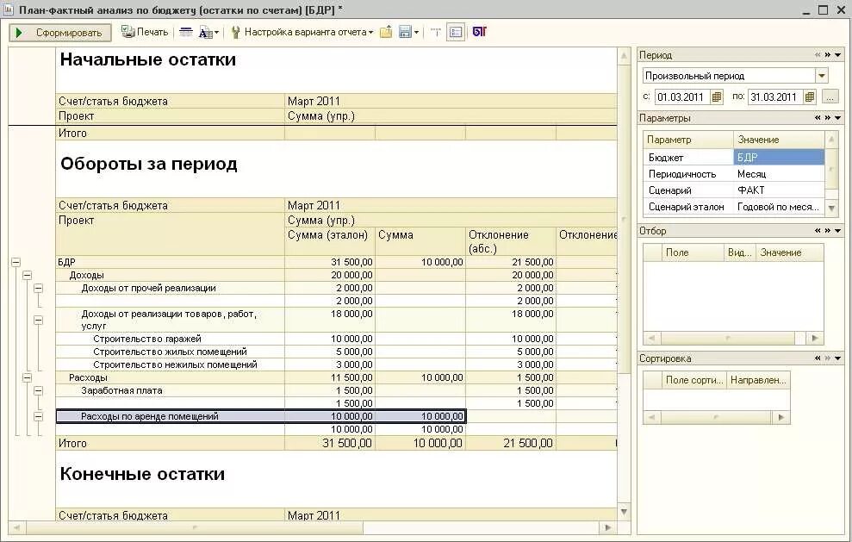Image resolution: width=852 pixels, height=542 pixels.
Task: Click the » arrows in Период header
Action: click(x=828, y=55)
